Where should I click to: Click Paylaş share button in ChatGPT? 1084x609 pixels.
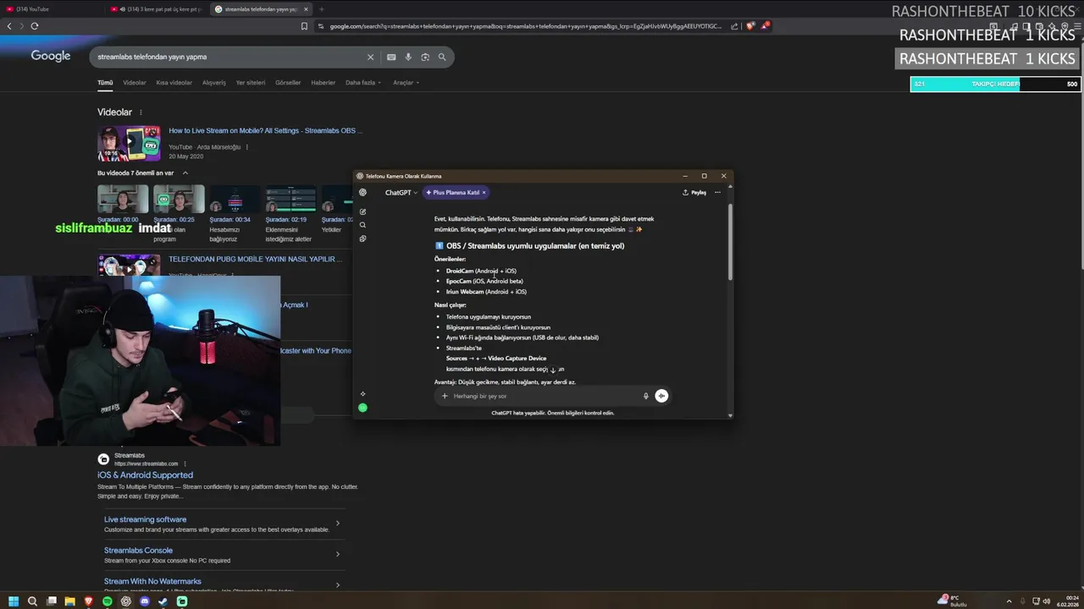[694, 193]
